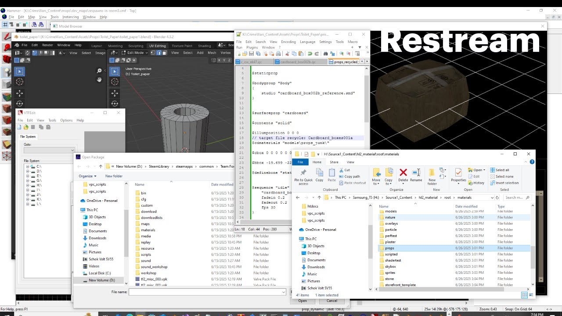Click the Open folder icon in VTFEdit's toolbar
Viewport: 562px width, 316px height.
(x=26, y=127)
